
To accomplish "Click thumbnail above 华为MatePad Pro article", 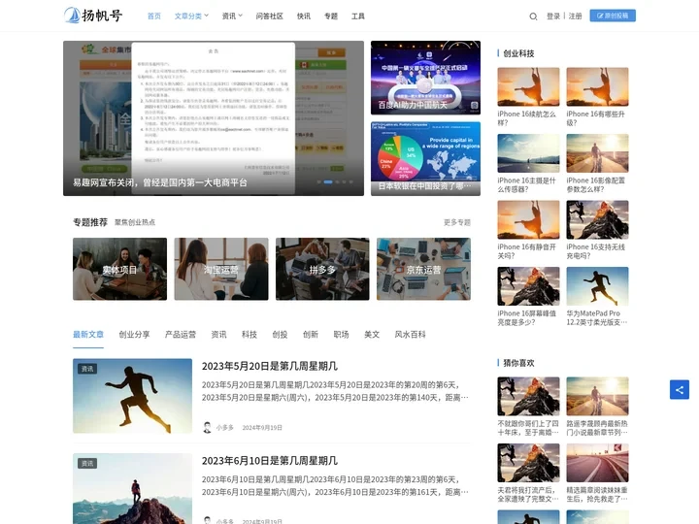I will click(x=597, y=286).
